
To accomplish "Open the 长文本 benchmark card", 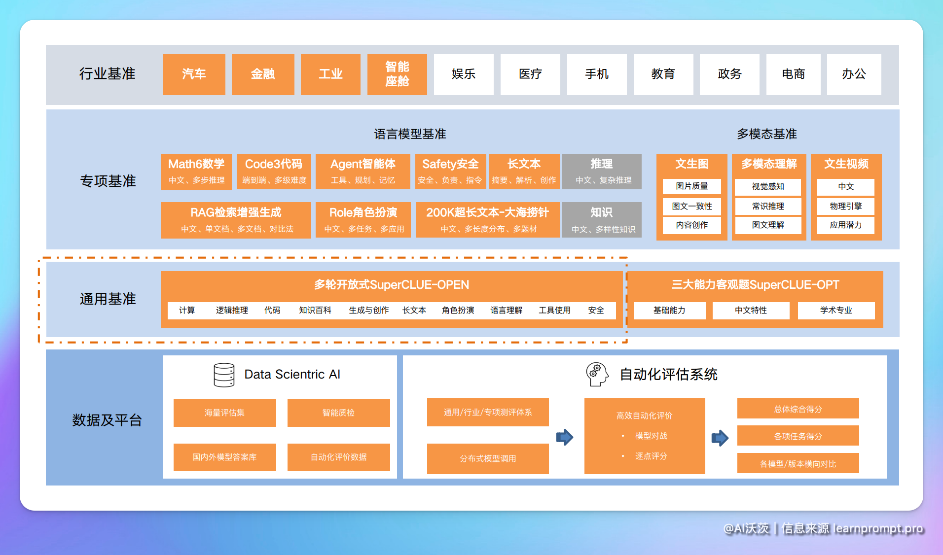I will click(x=524, y=172).
